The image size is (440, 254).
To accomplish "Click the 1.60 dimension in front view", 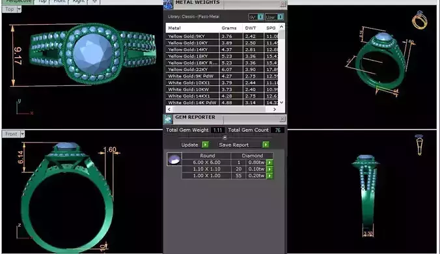I will point(110,150).
